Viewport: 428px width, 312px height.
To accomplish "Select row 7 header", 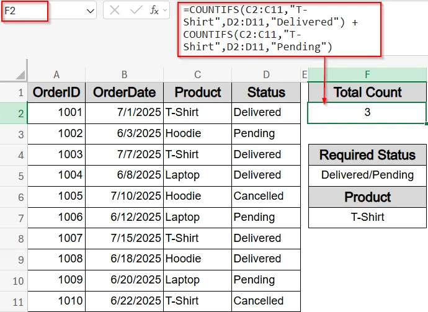I will tap(14, 218).
